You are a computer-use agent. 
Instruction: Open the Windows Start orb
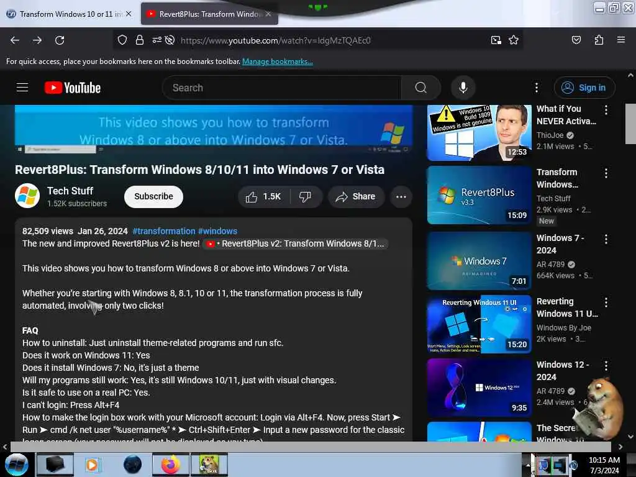pyautogui.click(x=17, y=465)
